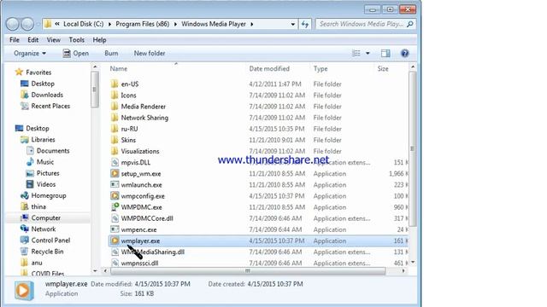Click the New folder button

(150, 53)
